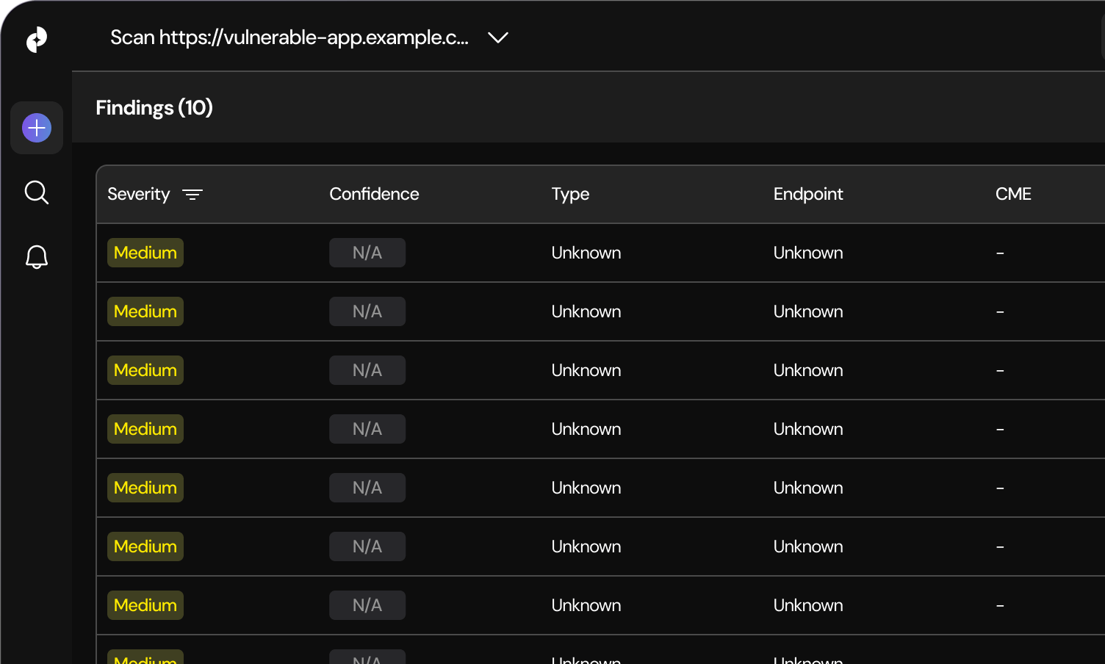Click the Severity column filter funnel
Screen dimensions: 1105x664
[x=193, y=194]
